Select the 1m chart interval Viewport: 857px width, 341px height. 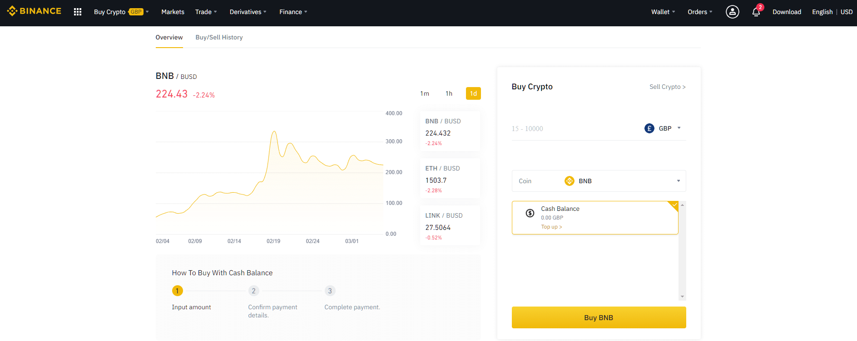coord(425,93)
